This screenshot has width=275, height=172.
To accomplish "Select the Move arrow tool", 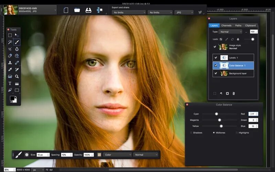I will coord(16,35).
